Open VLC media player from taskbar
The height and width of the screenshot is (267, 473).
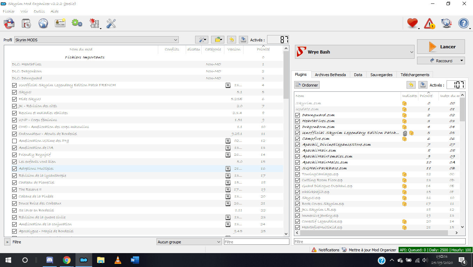click(118, 260)
